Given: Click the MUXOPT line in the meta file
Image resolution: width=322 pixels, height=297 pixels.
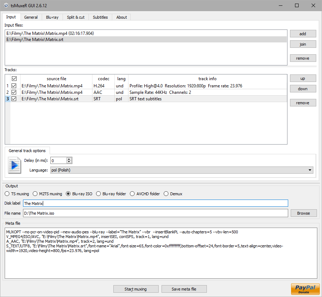Looking at the screenshot, I should coord(122,232).
